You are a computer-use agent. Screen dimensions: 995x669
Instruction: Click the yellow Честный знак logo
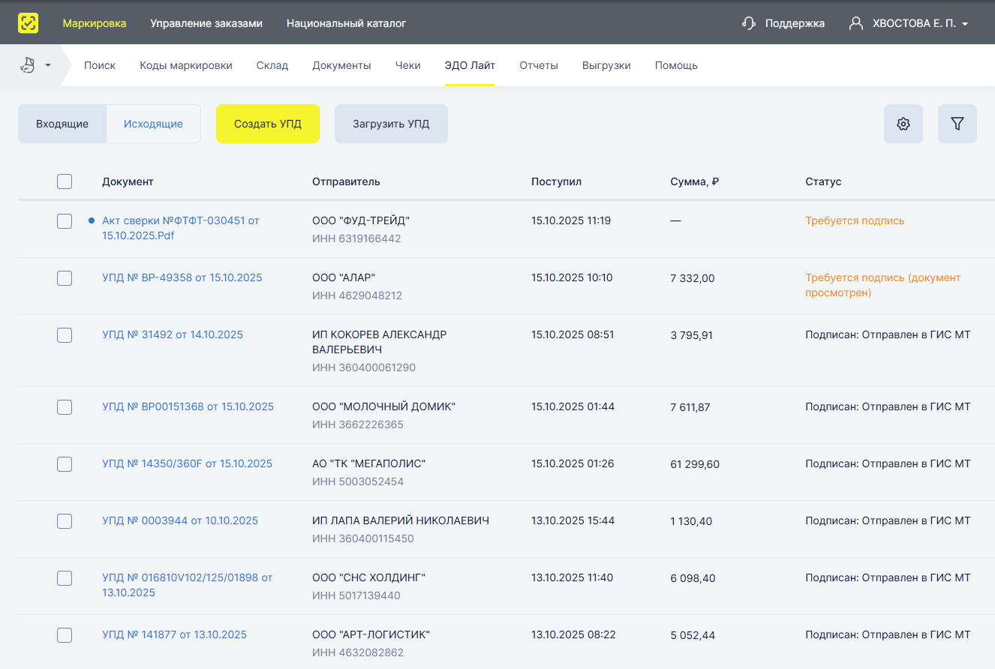click(29, 23)
